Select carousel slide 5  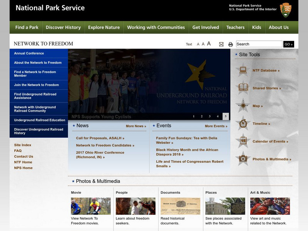[x=226, y=116]
